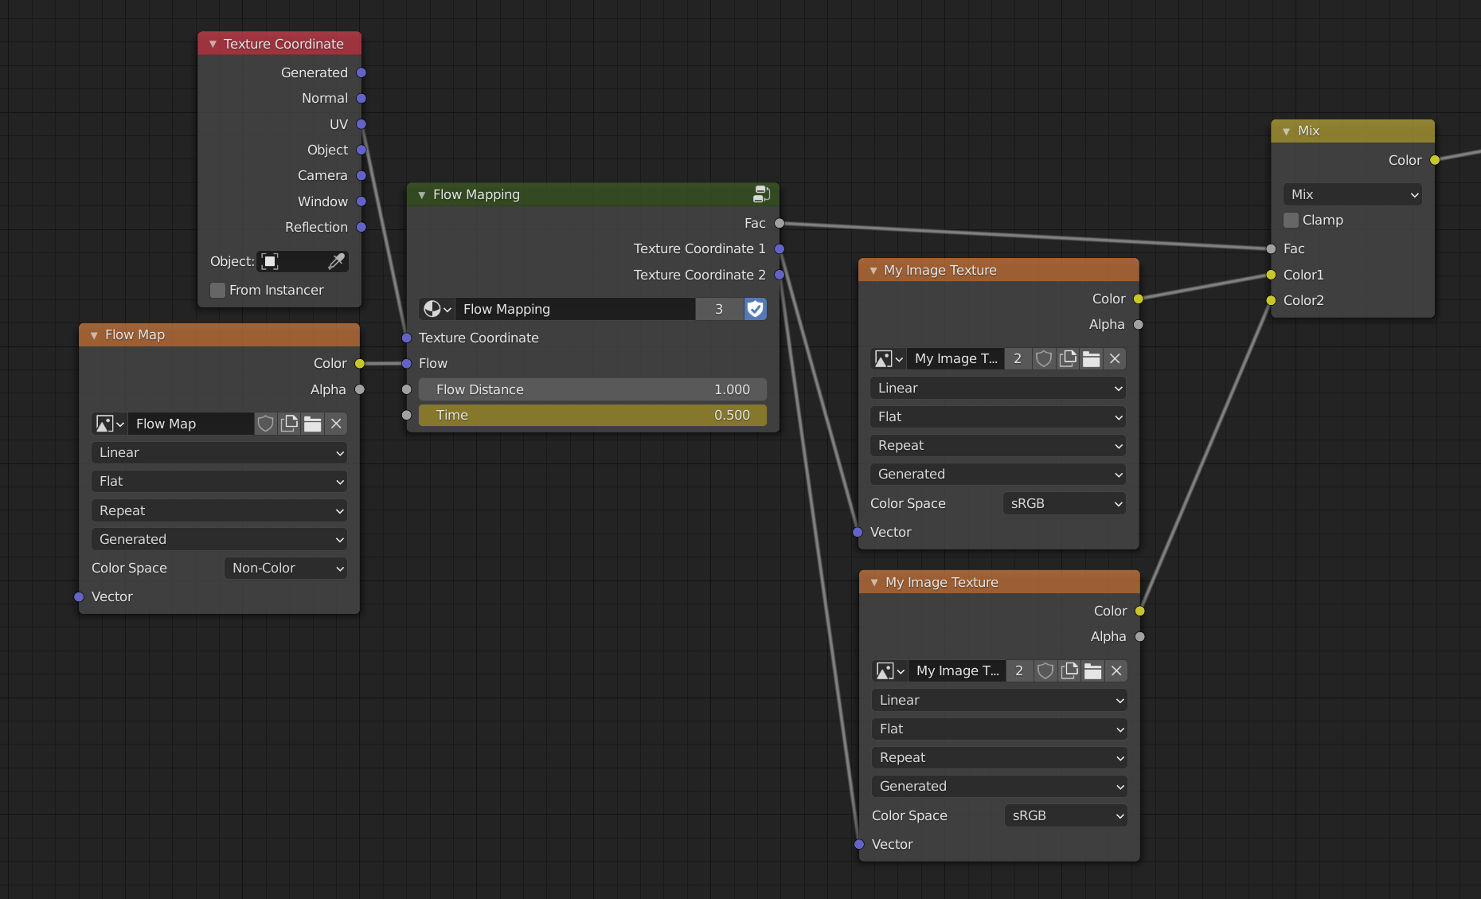Viewport: 1481px width, 899px height.
Task: Open the Non-Color color space dropdown
Action: pos(284,568)
